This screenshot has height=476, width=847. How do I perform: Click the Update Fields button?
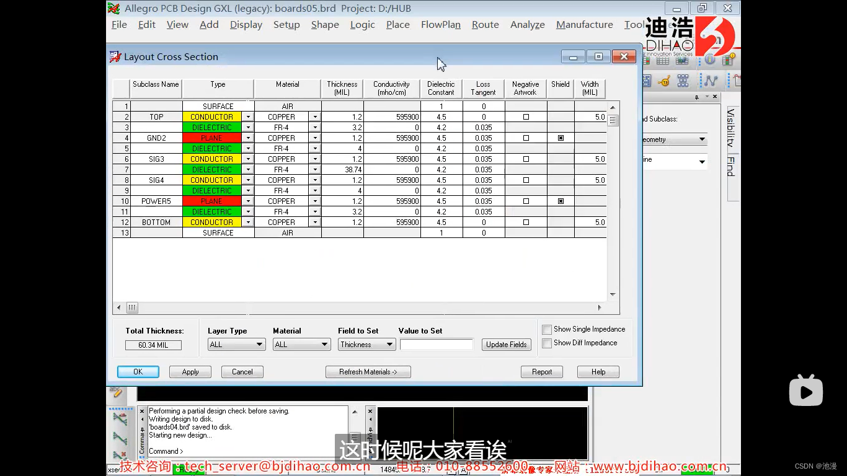[x=507, y=345]
